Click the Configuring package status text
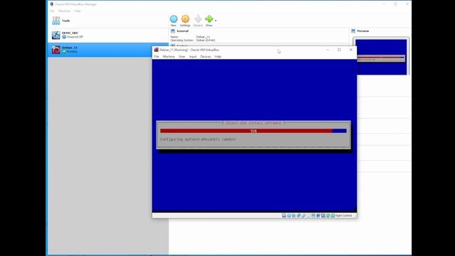The image size is (455, 256). pos(198,139)
